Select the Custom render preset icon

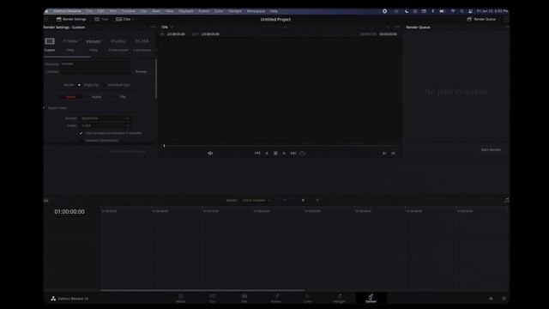pyautogui.click(x=50, y=41)
